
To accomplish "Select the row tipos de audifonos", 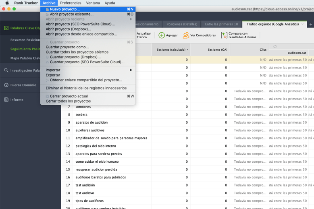I will click(187, 201).
